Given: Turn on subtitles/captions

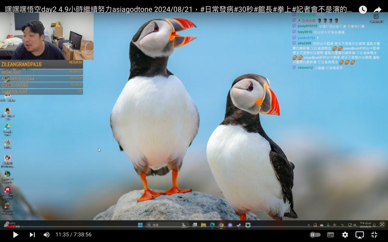Looking at the screenshot, I should (x=330, y=235).
